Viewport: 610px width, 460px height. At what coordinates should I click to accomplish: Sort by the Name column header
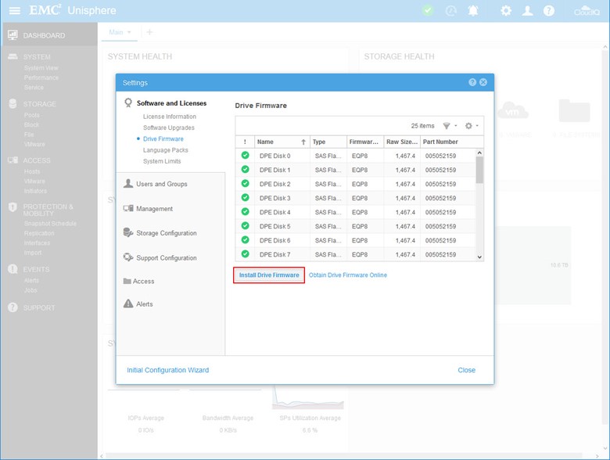pyautogui.click(x=282, y=142)
